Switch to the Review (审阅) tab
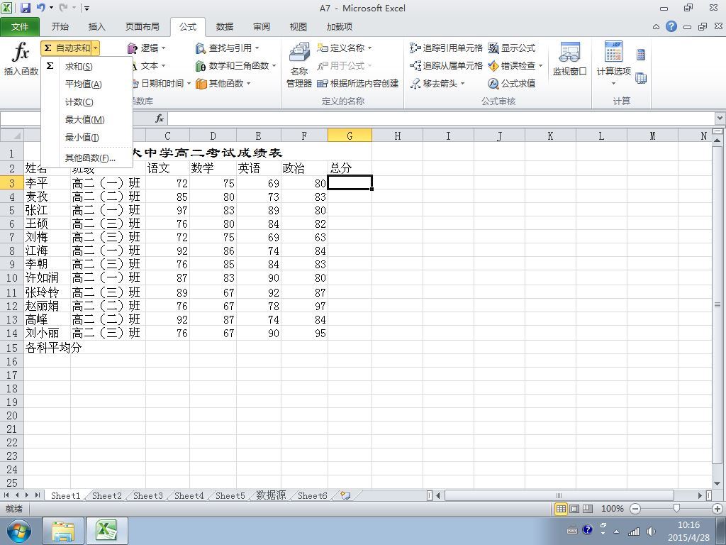 (262, 27)
